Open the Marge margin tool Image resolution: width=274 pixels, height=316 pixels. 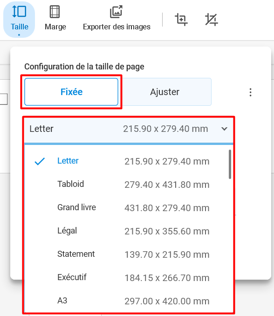click(x=55, y=18)
